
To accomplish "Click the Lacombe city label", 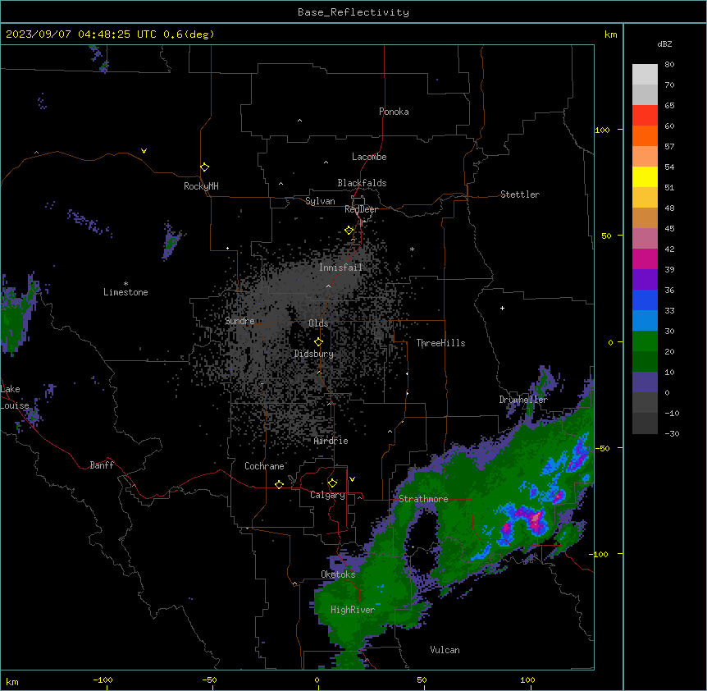I will pyautogui.click(x=369, y=157).
